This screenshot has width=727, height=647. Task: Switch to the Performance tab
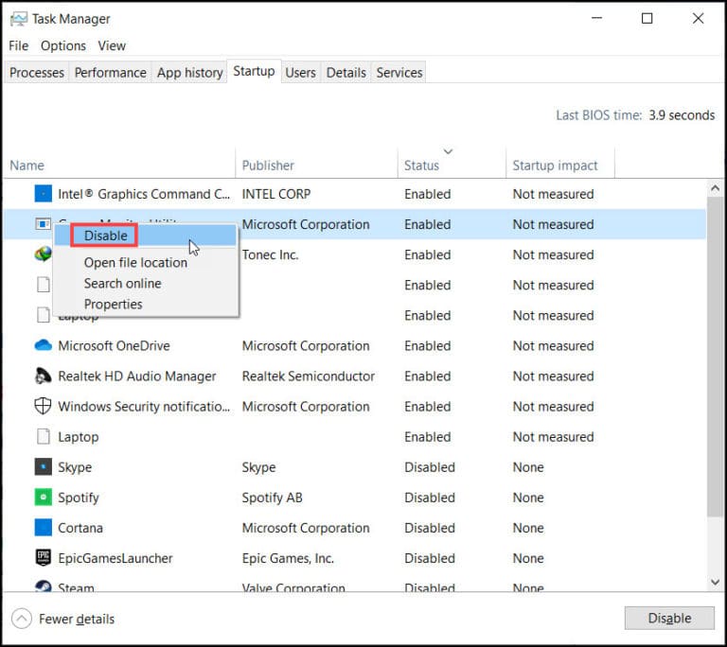click(111, 72)
